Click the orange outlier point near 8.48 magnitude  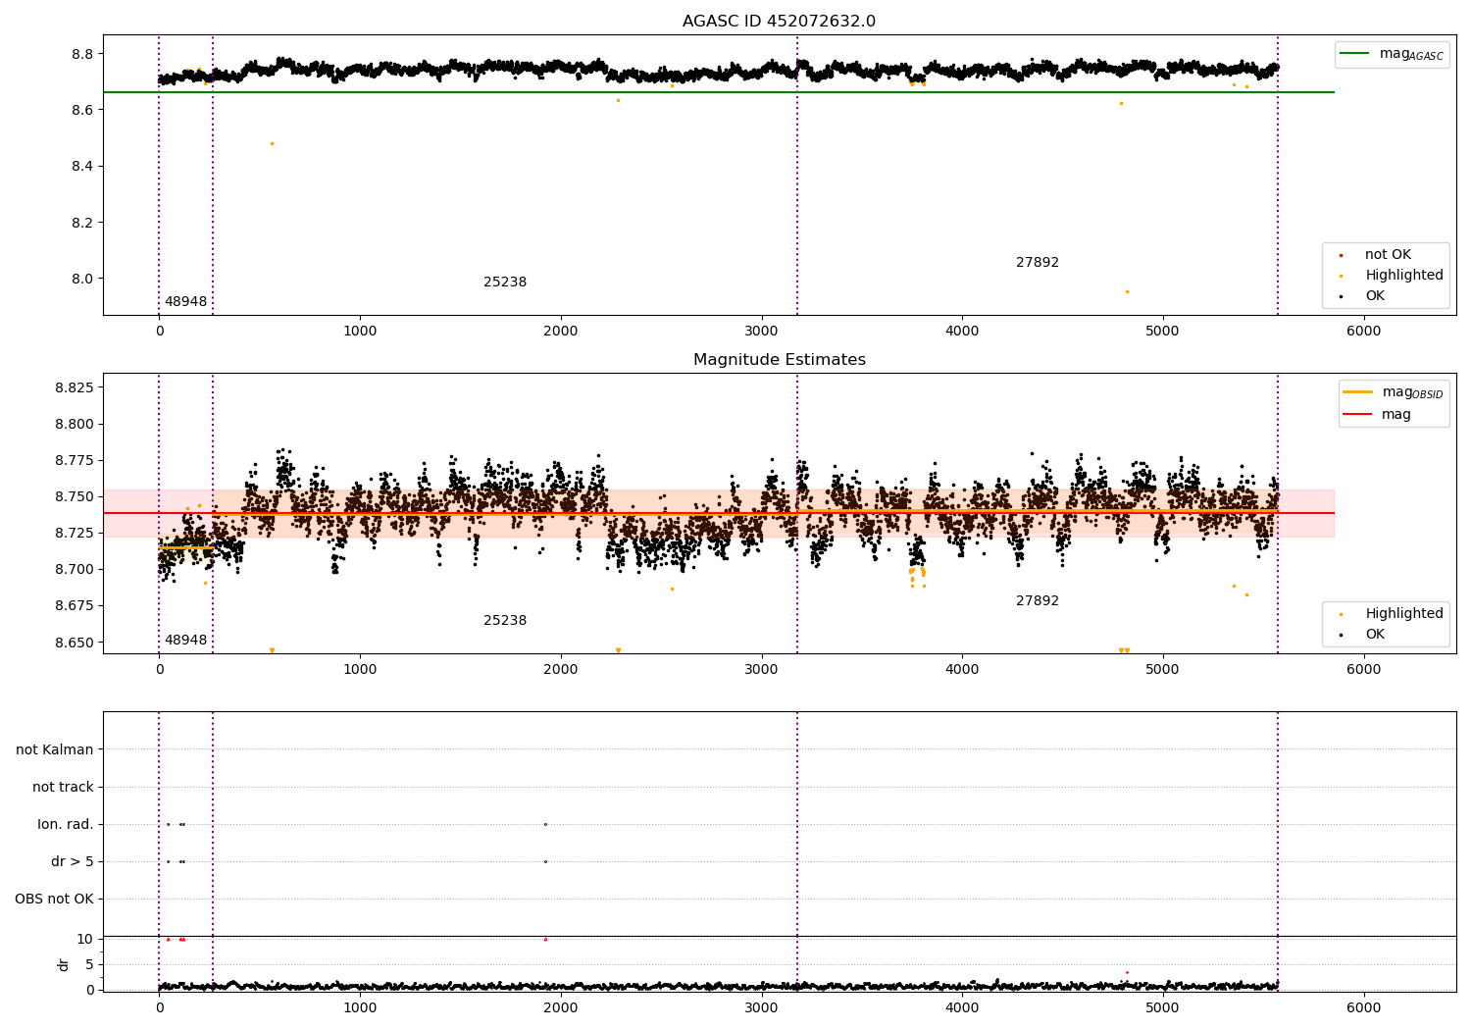coord(272,143)
